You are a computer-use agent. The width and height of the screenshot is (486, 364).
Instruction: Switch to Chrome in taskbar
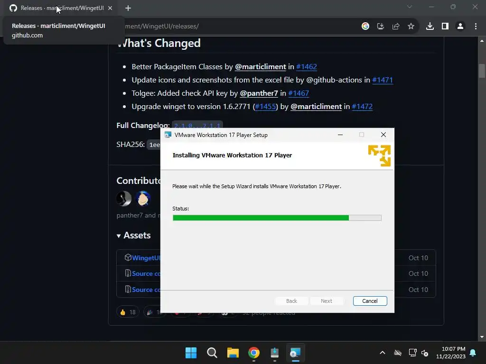tap(254, 353)
